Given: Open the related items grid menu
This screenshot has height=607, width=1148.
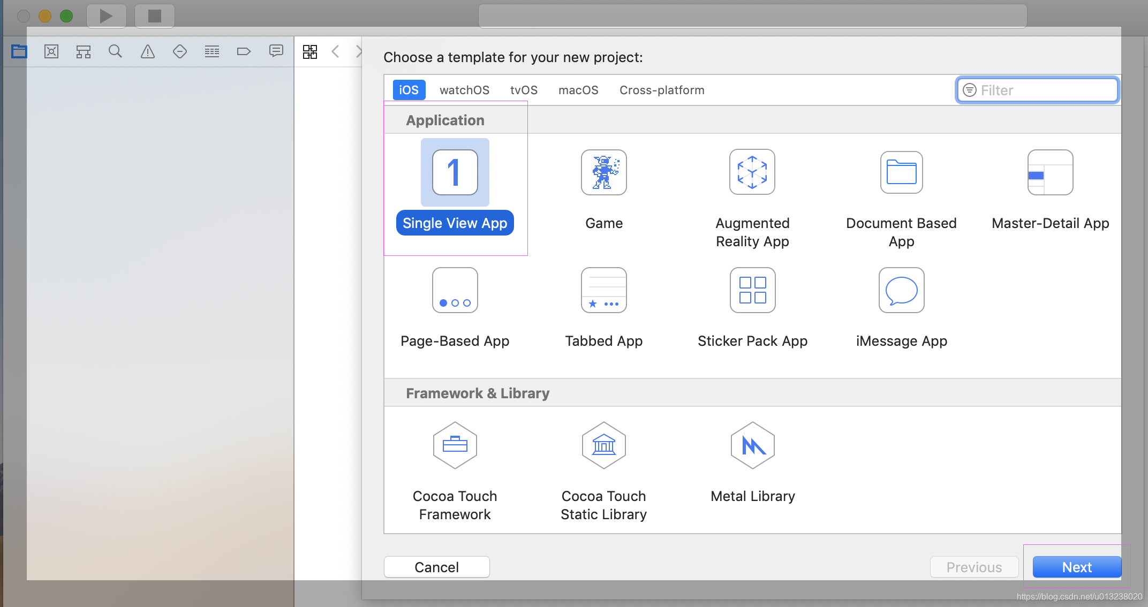Looking at the screenshot, I should pyautogui.click(x=310, y=51).
